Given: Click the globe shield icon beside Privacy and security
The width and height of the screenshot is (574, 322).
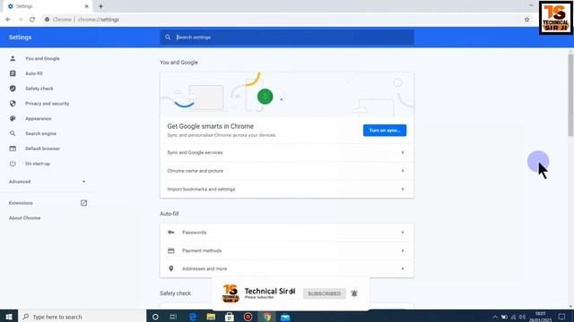Looking at the screenshot, I should point(13,104).
